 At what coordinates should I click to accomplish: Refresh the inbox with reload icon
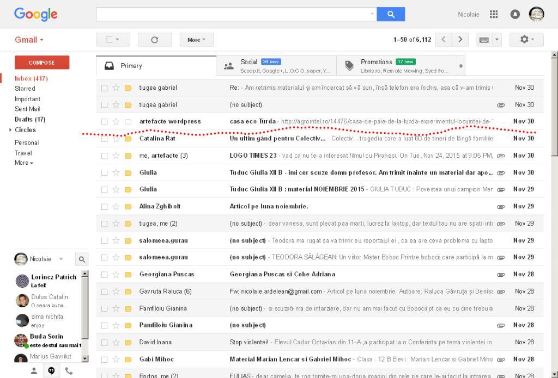pyautogui.click(x=154, y=40)
